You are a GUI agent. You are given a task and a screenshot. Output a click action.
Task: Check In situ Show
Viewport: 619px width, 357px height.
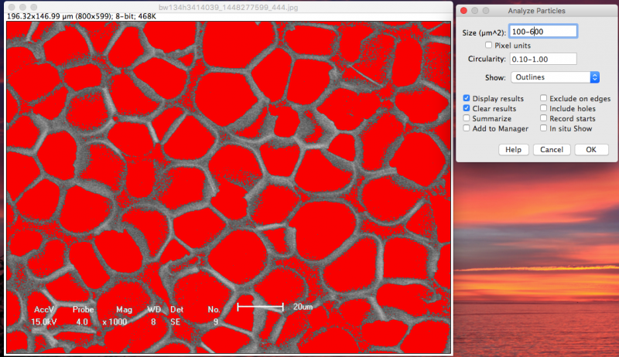[544, 128]
